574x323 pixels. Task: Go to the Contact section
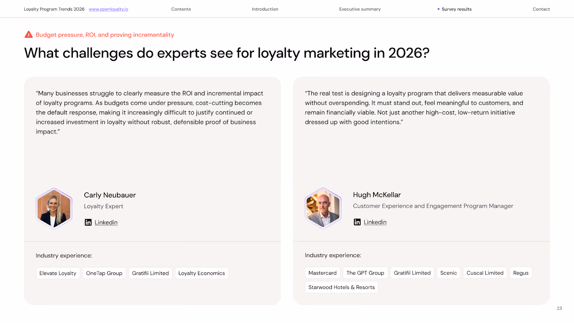tap(541, 9)
